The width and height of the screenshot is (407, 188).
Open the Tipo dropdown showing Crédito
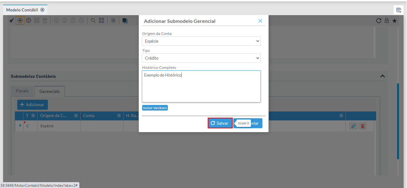click(x=201, y=58)
